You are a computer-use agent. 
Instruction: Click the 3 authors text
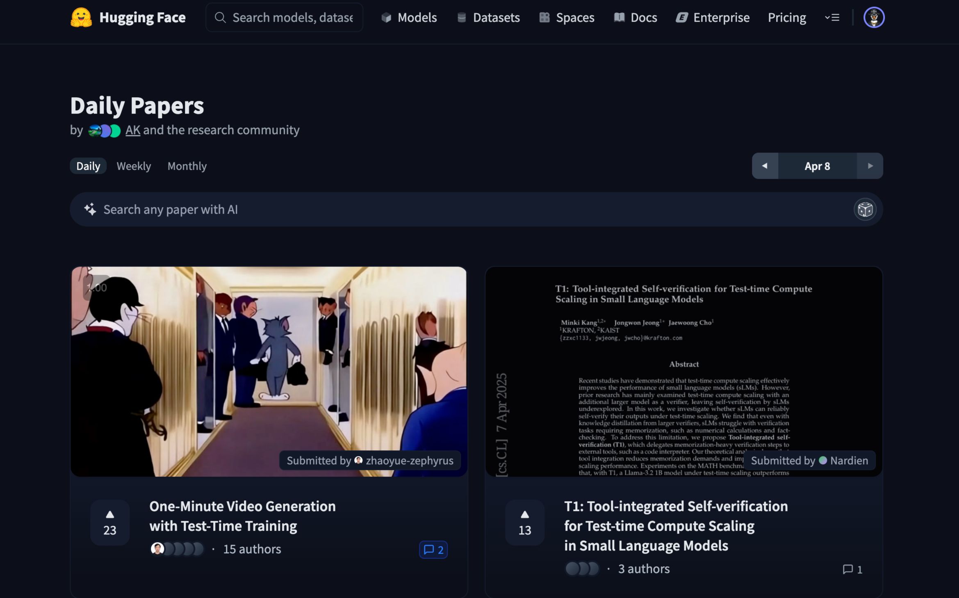coord(644,569)
